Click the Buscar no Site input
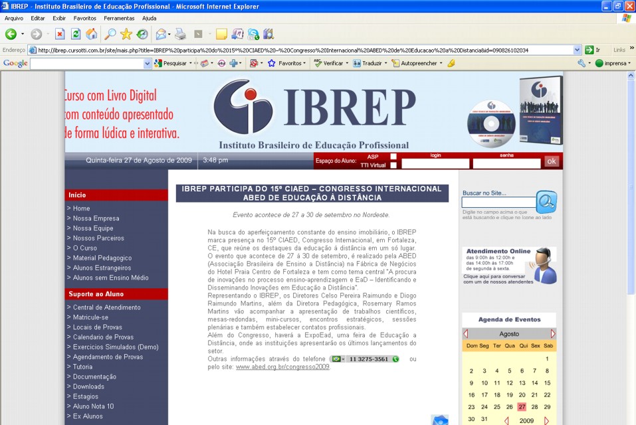The width and height of the screenshot is (636, 425). pos(499,202)
